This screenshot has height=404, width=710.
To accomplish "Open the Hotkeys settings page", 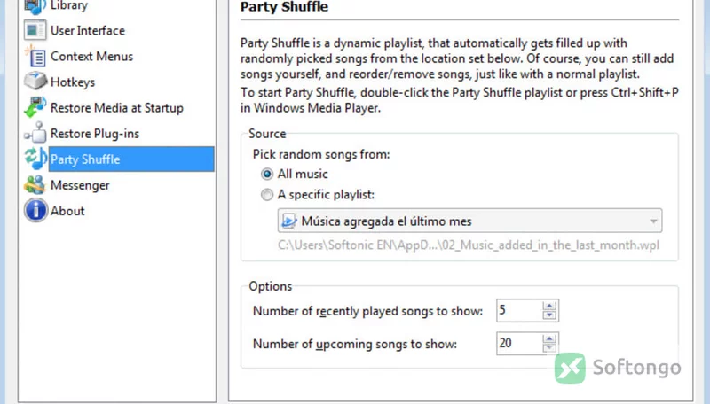I will tap(73, 82).
